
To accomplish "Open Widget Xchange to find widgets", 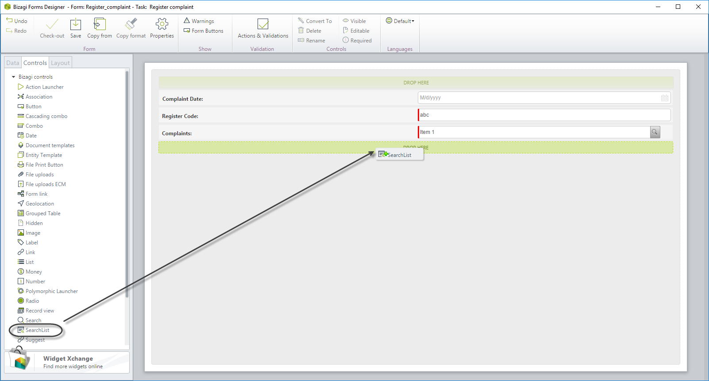I will click(67, 362).
